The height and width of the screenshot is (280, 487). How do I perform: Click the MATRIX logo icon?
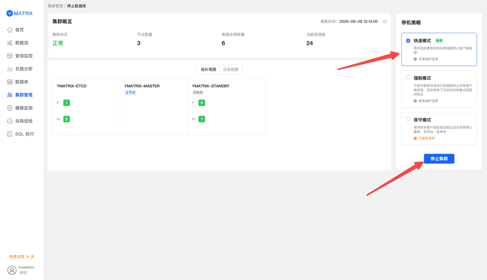(10, 13)
